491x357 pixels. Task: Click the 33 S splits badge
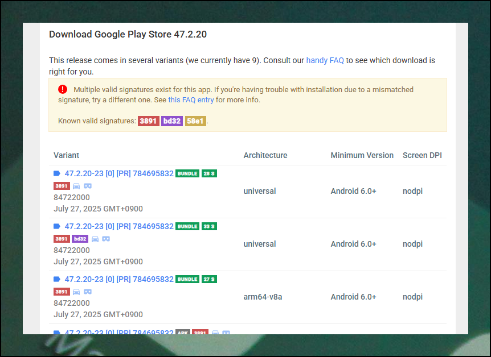tap(209, 226)
